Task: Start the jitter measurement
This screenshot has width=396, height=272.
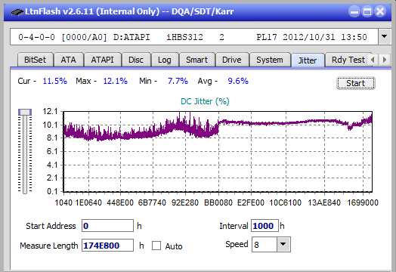Action: [356, 83]
